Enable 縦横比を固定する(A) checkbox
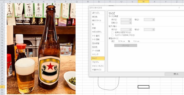Screen dimensions: 184x95 tap(112, 32)
